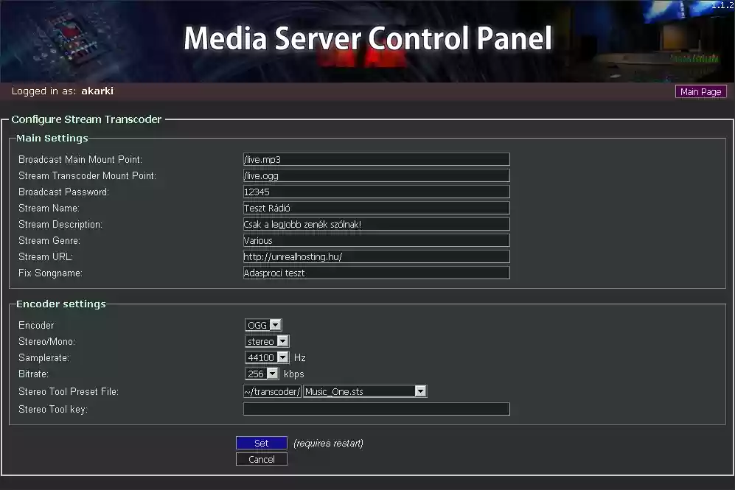The width and height of the screenshot is (735, 490).
Task: Open the Stereo/Mono dropdown
Action: (x=267, y=341)
